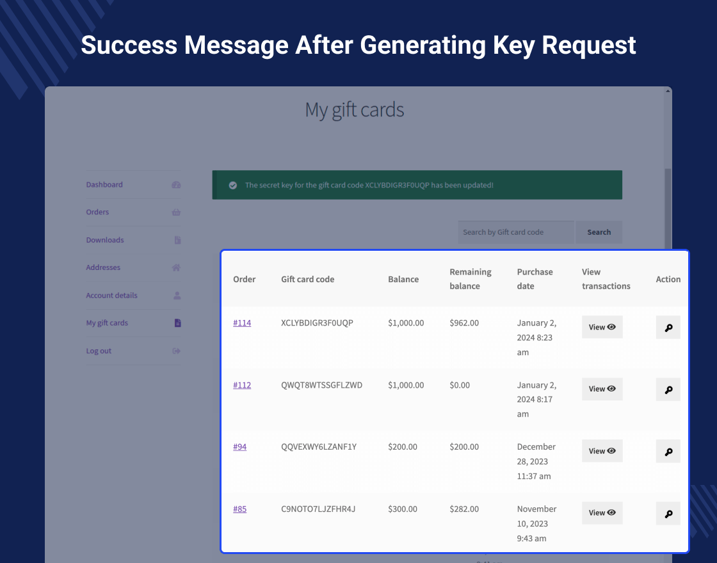Click the vertical scrollbar on the right

668,192
